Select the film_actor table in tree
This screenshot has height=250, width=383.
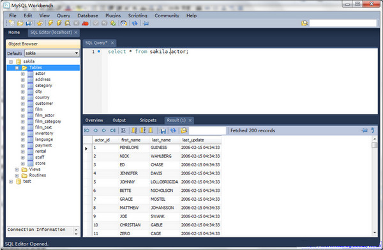coord(45,116)
